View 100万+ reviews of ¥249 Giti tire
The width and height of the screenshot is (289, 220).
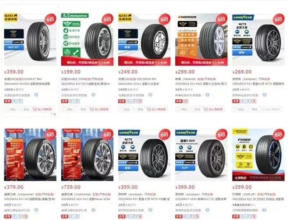click(127, 90)
